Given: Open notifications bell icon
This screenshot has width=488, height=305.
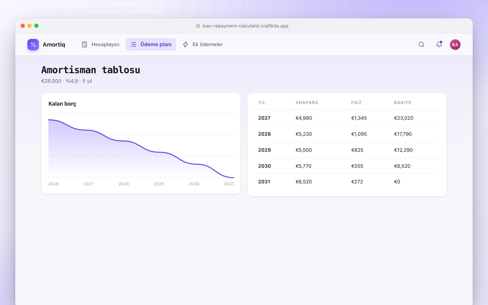Looking at the screenshot, I should [x=439, y=45].
